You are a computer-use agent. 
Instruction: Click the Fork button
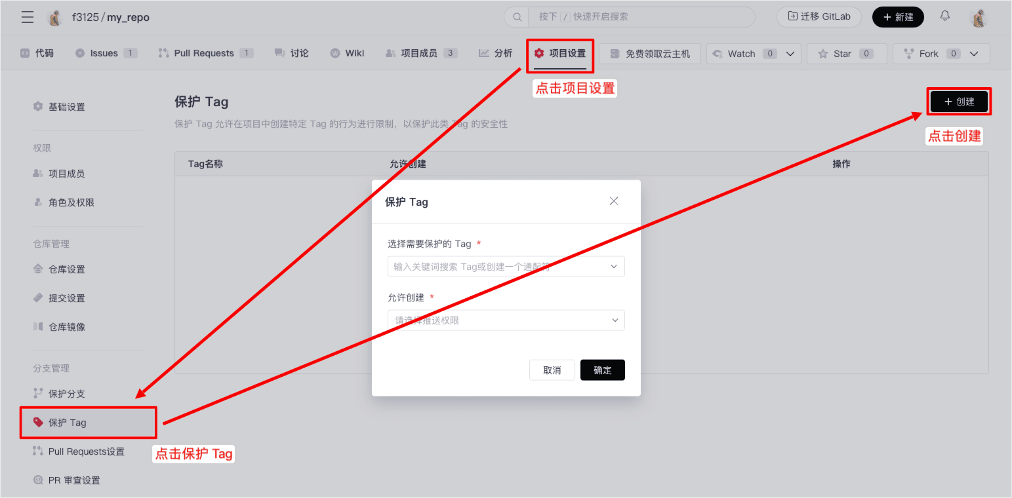coord(928,54)
